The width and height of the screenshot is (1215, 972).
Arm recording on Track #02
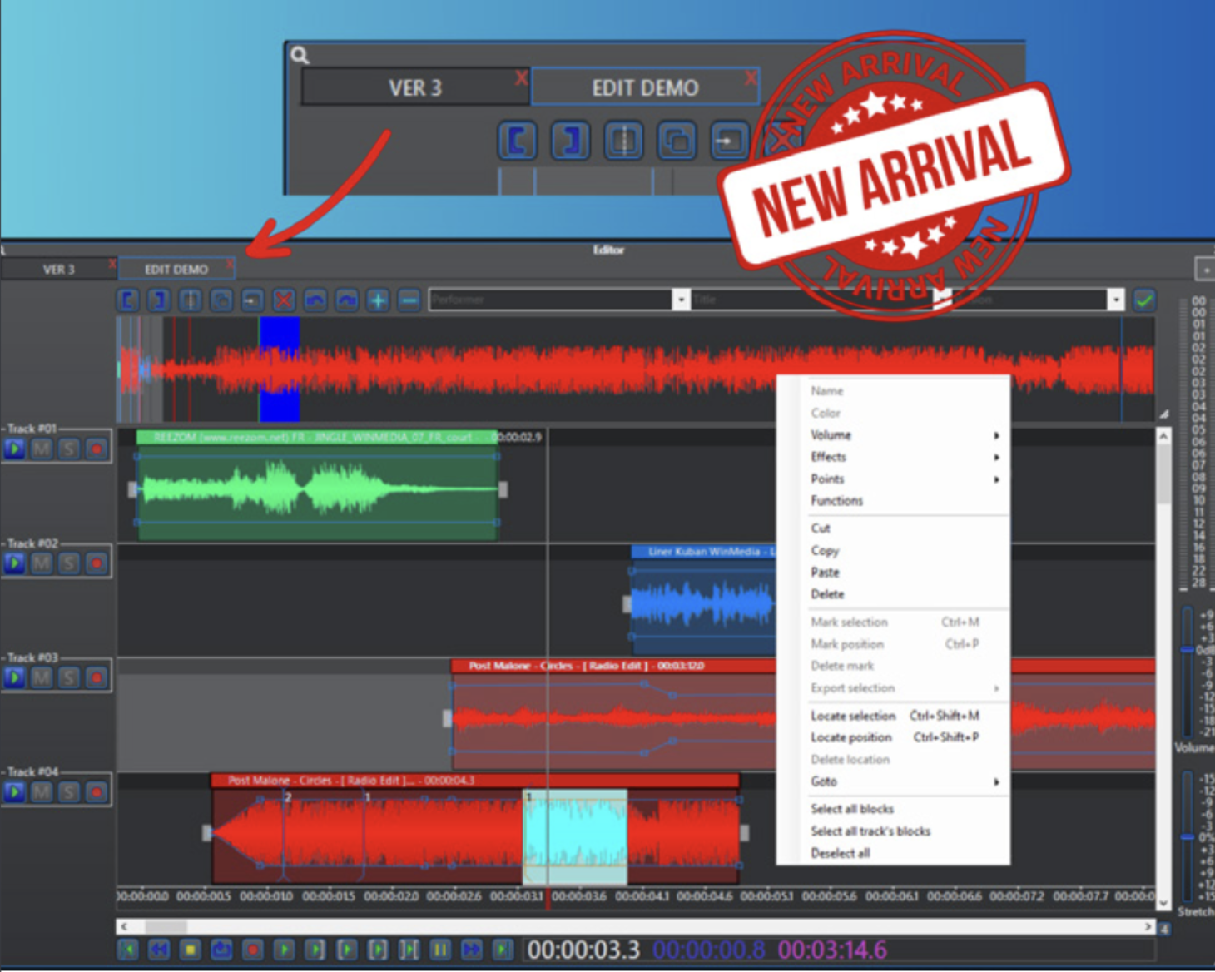click(x=97, y=564)
